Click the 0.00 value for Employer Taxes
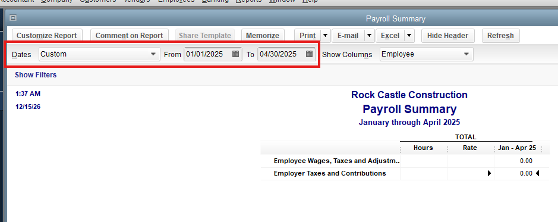 [526, 174]
